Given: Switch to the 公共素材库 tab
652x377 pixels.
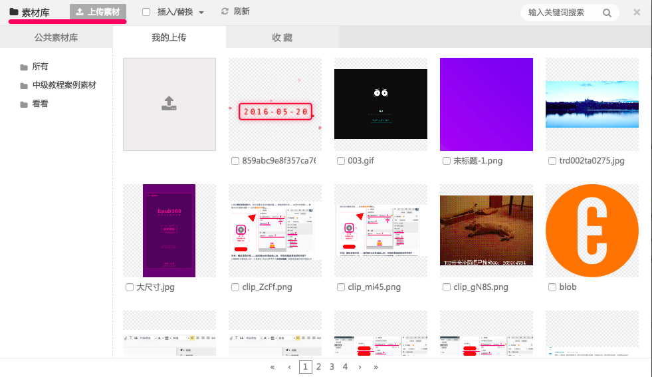Looking at the screenshot, I should [56, 38].
